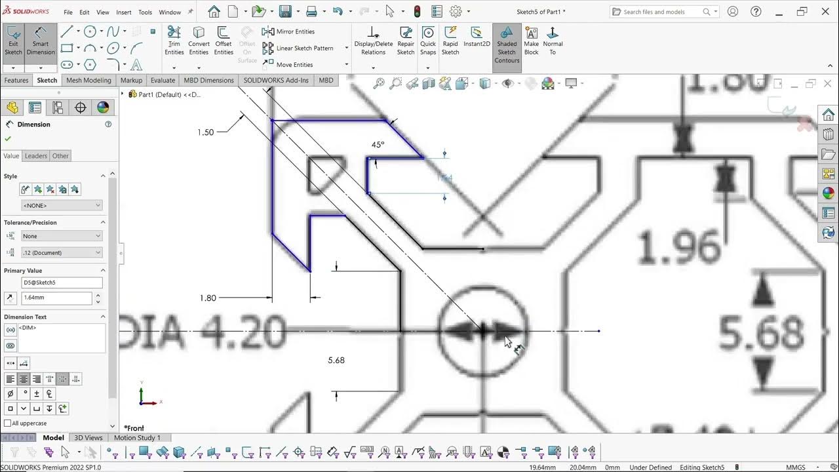This screenshot has height=472, width=839.
Task: Open DisplayManager color sphere tab
Action: [x=103, y=108]
